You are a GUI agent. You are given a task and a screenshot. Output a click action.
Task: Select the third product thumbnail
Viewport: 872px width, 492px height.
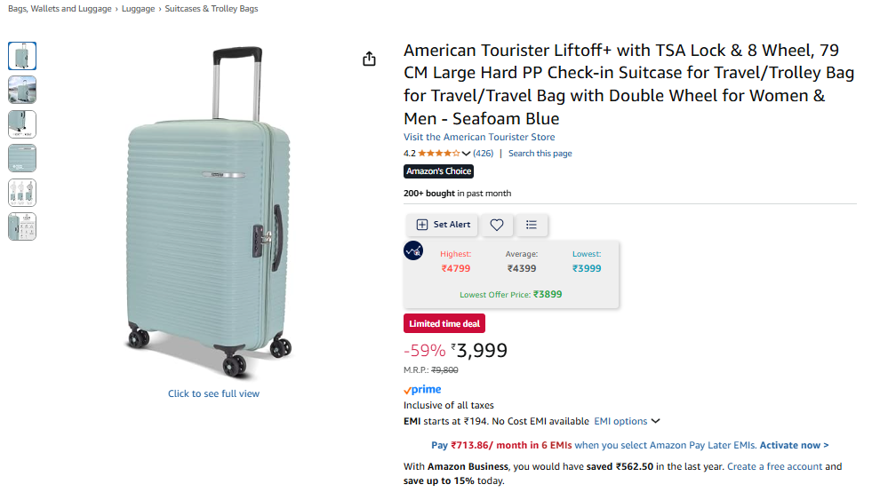click(x=22, y=123)
